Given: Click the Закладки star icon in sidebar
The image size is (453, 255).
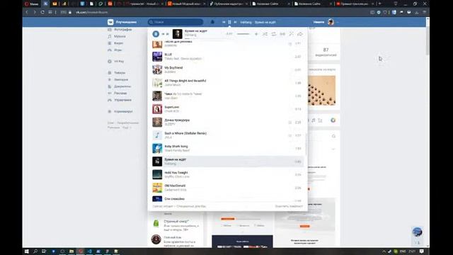Looking at the screenshot, I should [x=110, y=79].
